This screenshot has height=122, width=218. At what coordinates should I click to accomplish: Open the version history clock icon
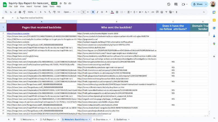coord(169,4)
